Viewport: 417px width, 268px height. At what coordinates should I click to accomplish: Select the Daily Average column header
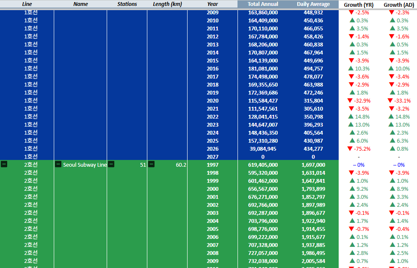point(313,4)
